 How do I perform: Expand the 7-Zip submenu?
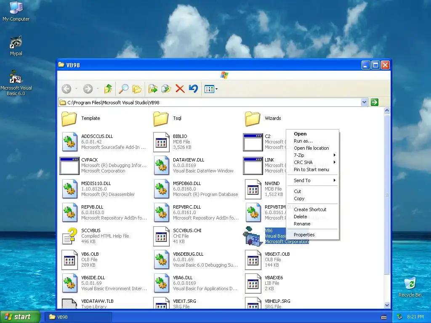click(313, 155)
